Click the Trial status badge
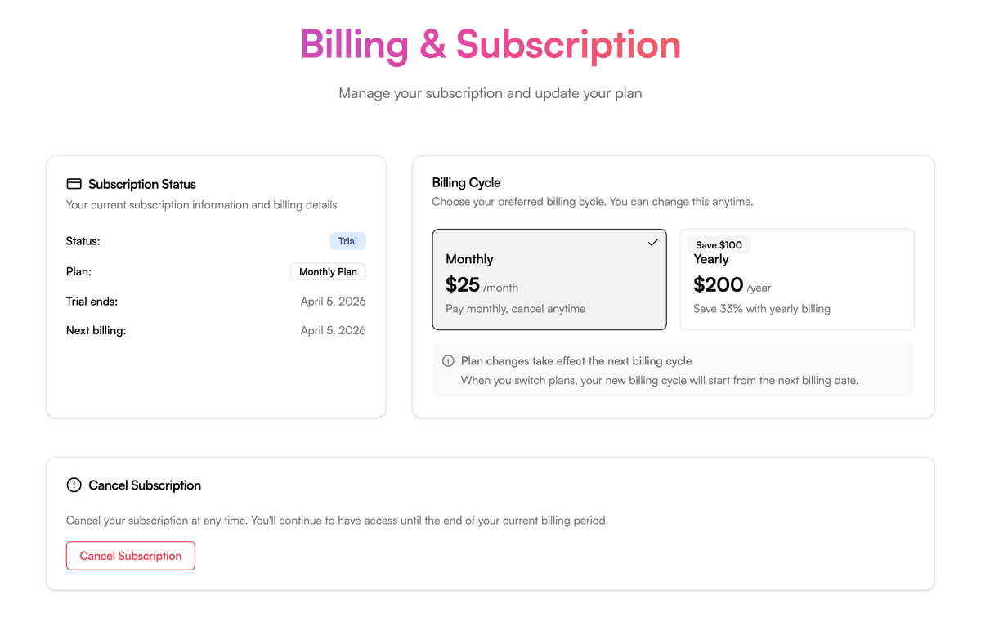 tap(347, 240)
